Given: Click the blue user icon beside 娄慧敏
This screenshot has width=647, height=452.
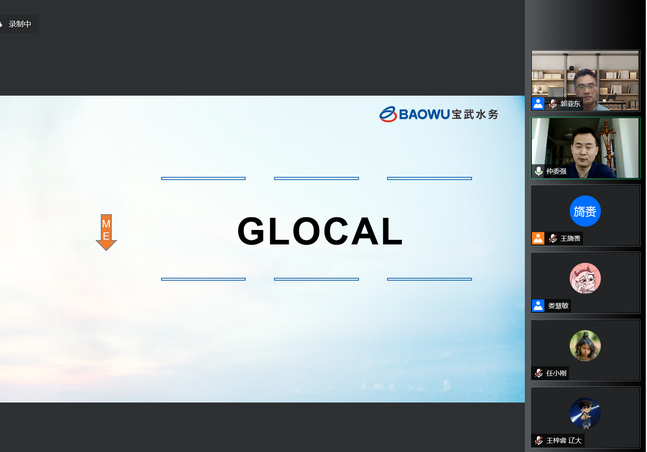Looking at the screenshot, I should pos(538,306).
